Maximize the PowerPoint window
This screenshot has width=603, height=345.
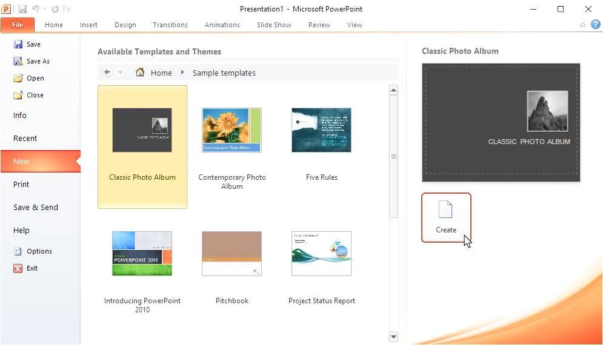(561, 9)
